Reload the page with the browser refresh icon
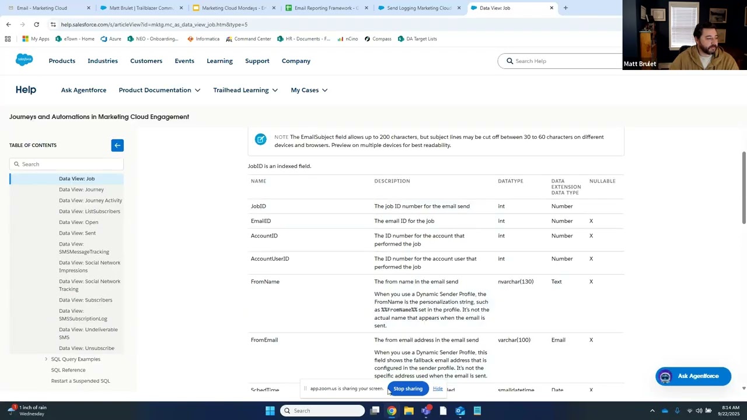The height and width of the screenshot is (420, 747). point(36,24)
